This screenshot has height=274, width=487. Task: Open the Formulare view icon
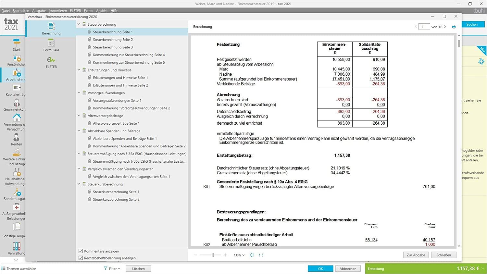51,43
